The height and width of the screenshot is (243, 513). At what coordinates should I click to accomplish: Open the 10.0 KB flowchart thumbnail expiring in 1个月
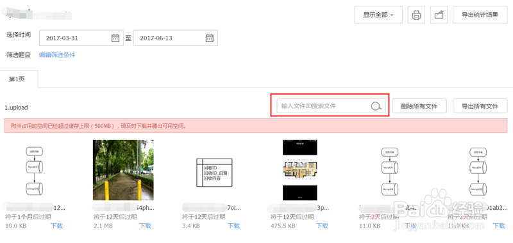[x=35, y=171]
